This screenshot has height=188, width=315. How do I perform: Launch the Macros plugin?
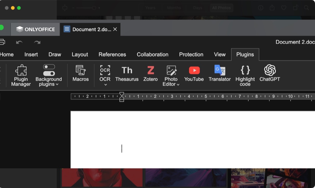coord(81,73)
